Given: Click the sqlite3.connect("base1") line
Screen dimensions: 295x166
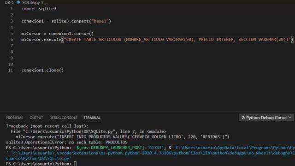Looking at the screenshot, I should (66, 21).
